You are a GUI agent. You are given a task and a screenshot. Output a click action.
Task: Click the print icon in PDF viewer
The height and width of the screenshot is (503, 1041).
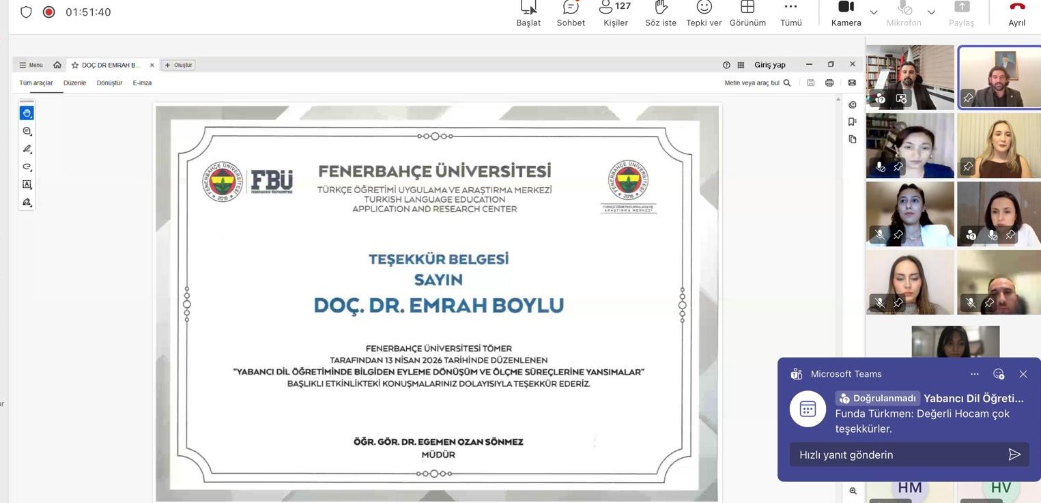829,83
